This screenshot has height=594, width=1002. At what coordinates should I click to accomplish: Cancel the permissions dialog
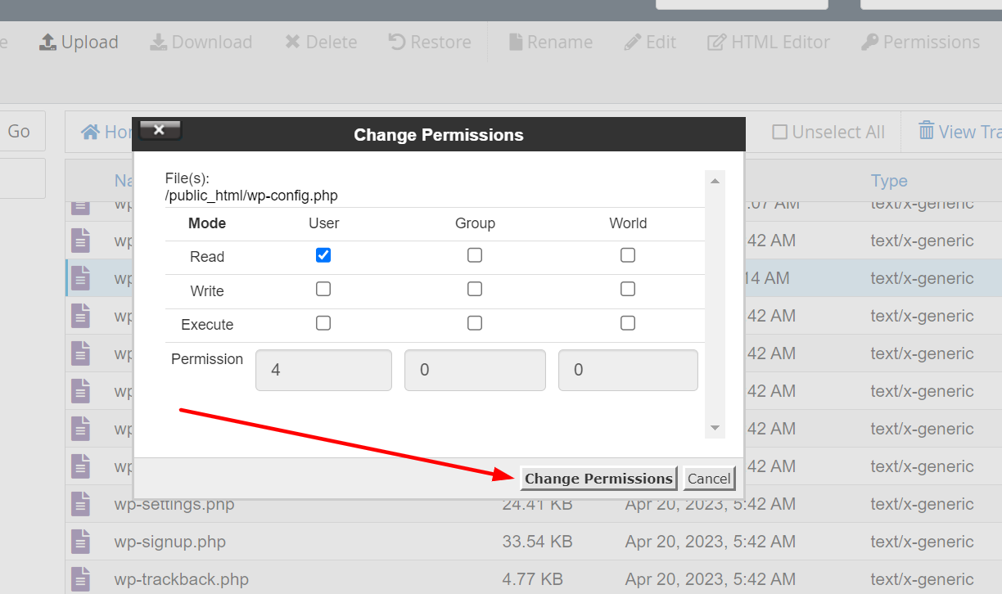(709, 478)
